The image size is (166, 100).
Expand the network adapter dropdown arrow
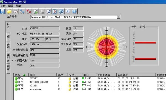119,17
